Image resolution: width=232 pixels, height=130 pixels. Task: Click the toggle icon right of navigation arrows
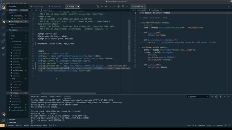(x=119, y=6)
